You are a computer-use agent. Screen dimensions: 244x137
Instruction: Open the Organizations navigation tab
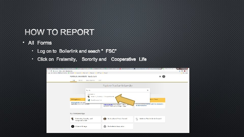coord(90,80)
